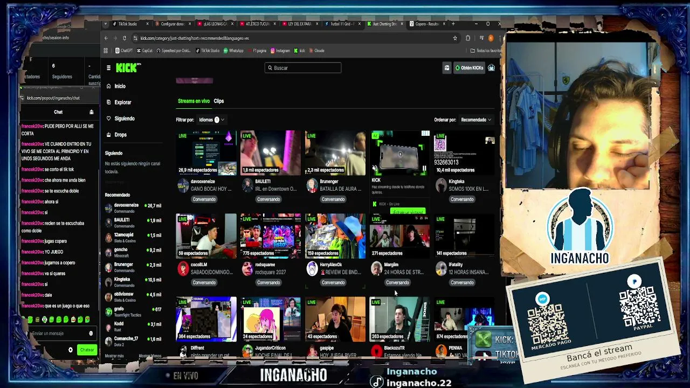This screenshot has width=690, height=388.
Task: Open the CapCut bookmark
Action: pyautogui.click(x=145, y=51)
